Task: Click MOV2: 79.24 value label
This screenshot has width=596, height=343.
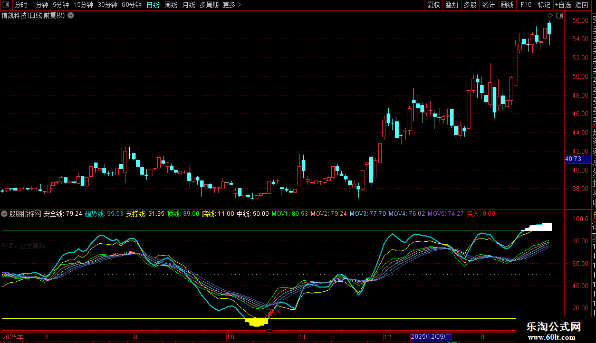Action: [x=329, y=214]
